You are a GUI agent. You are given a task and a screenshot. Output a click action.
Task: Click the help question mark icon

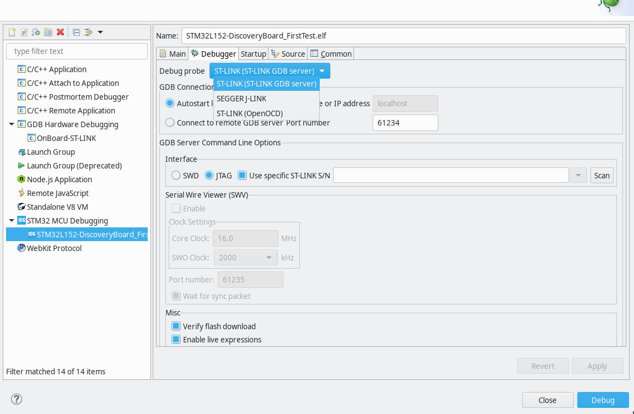(x=17, y=400)
